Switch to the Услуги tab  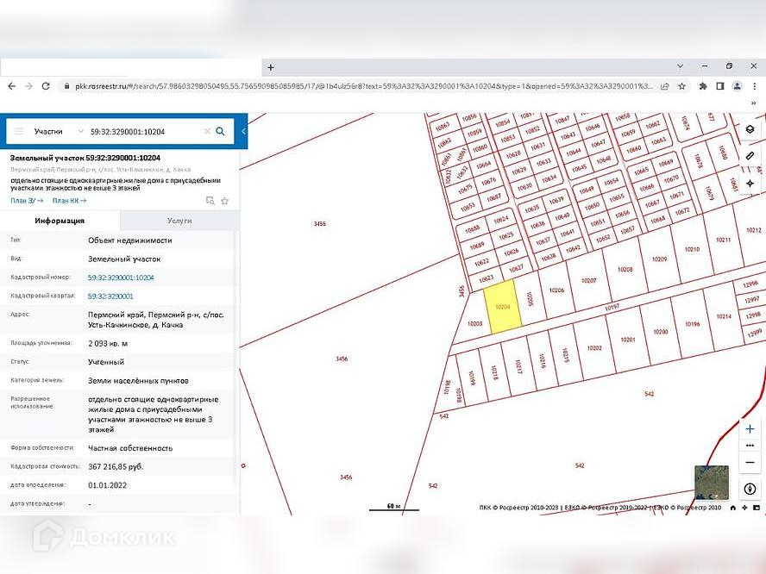179,221
